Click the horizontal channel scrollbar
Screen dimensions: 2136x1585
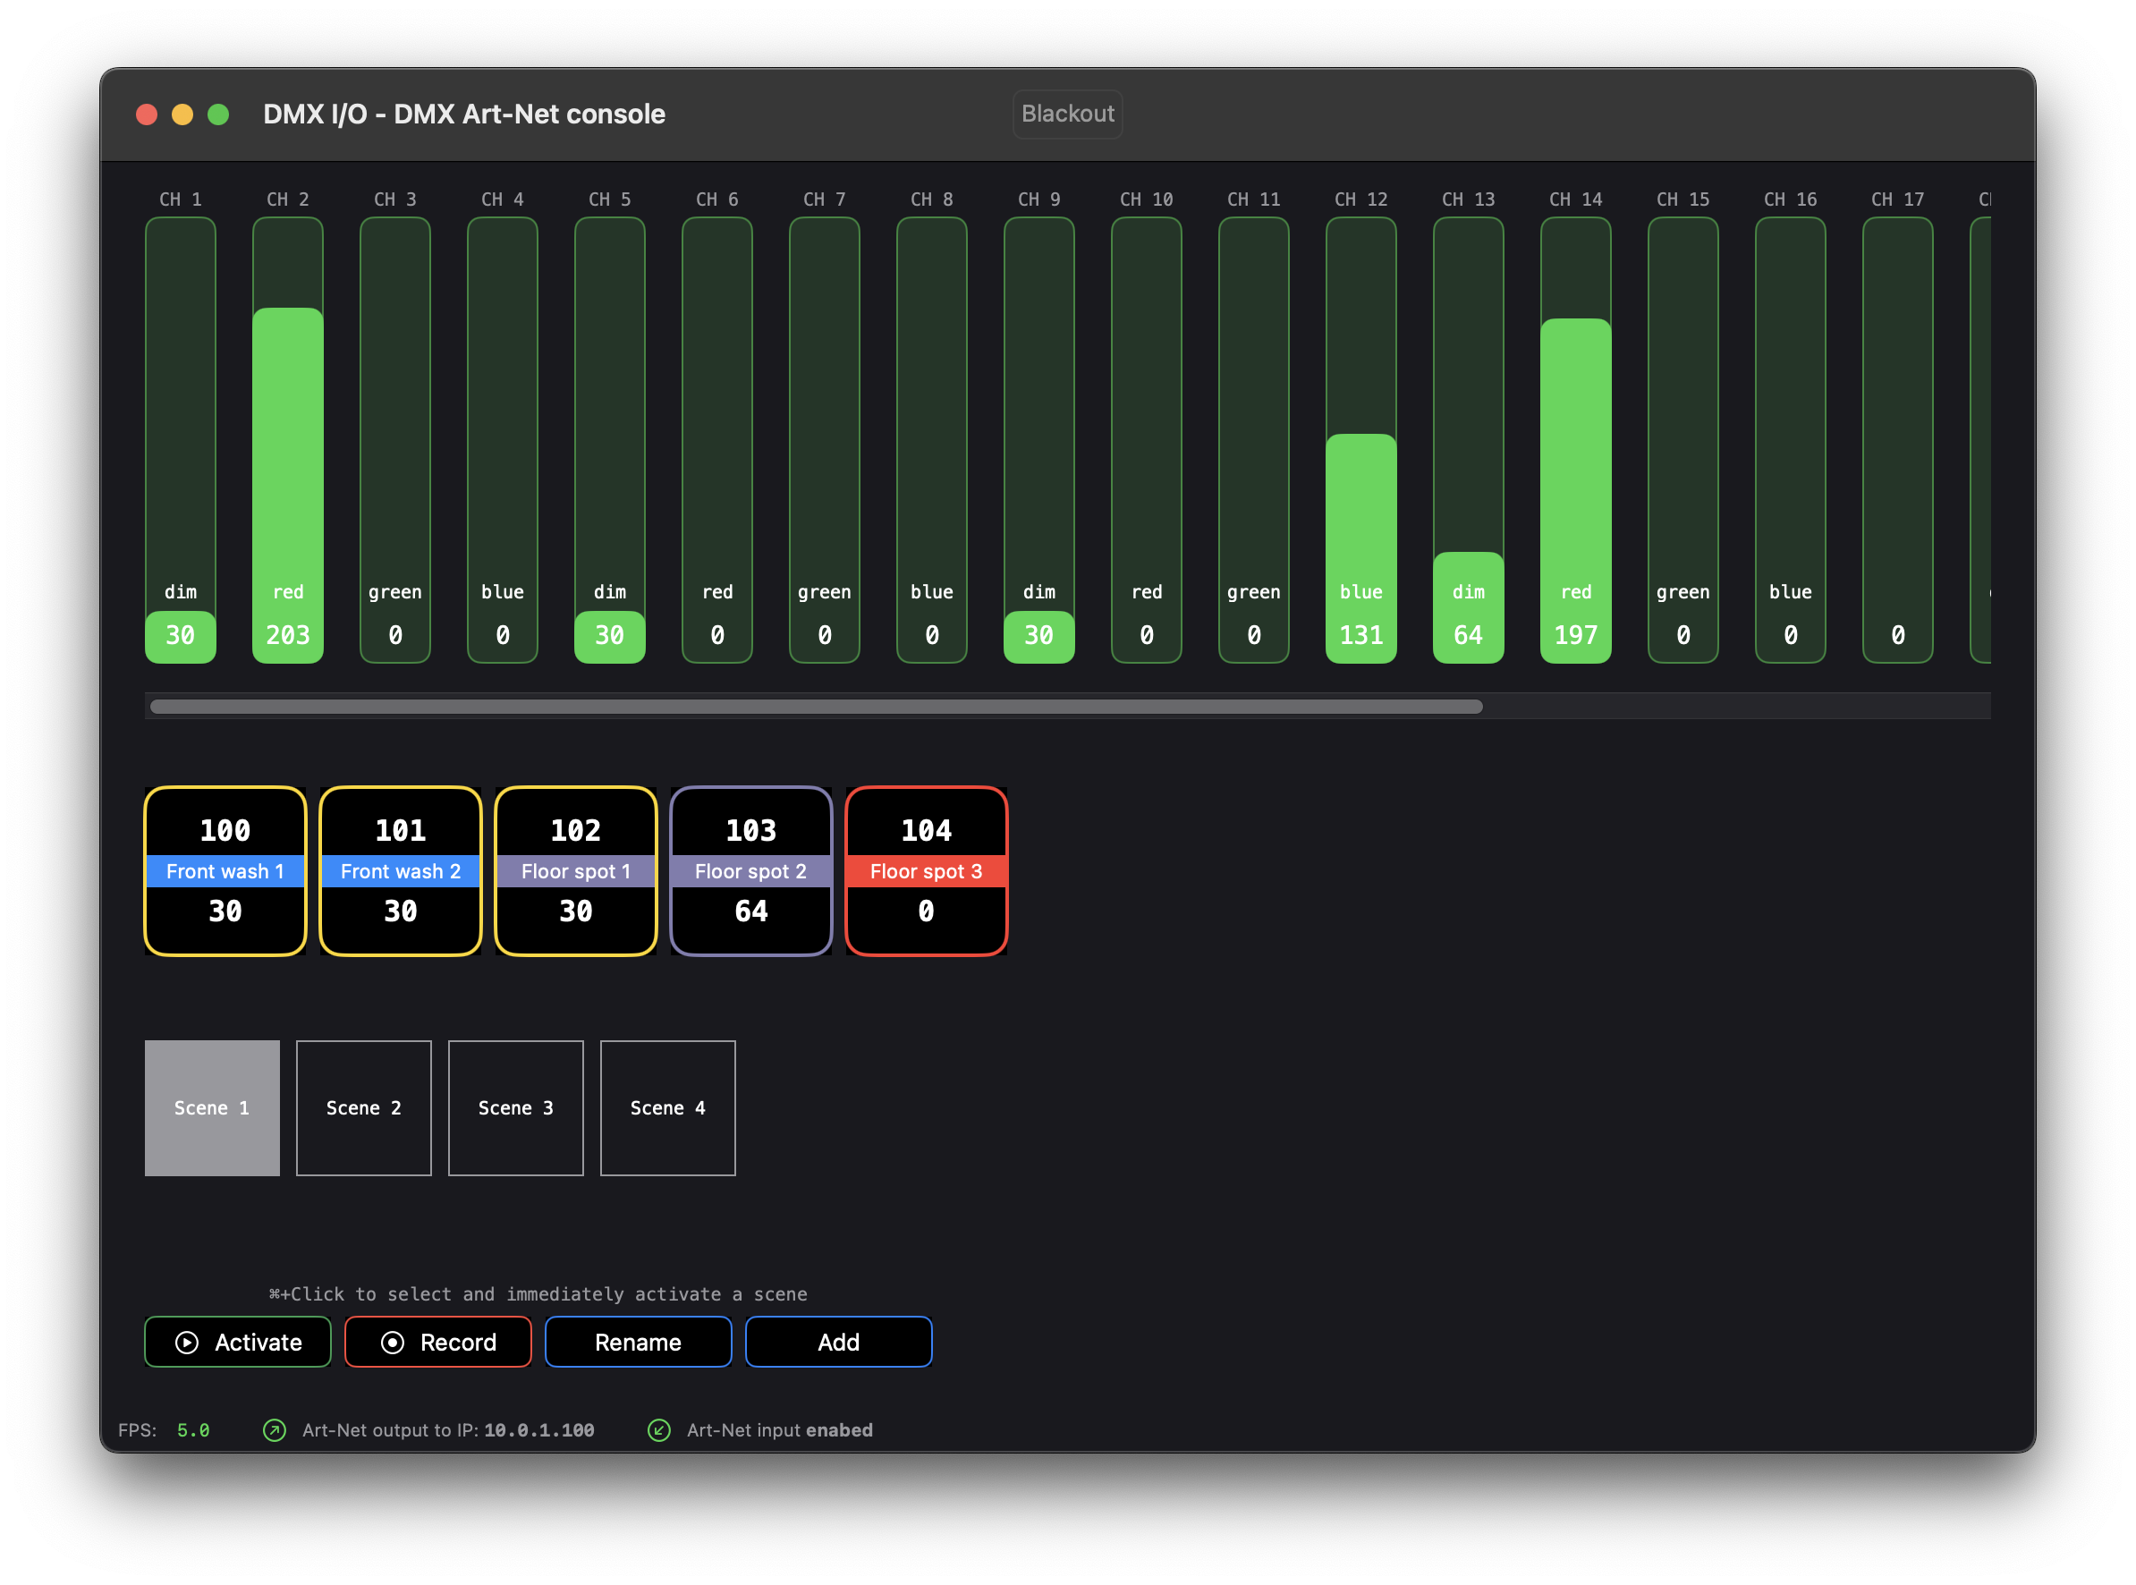[x=817, y=708]
